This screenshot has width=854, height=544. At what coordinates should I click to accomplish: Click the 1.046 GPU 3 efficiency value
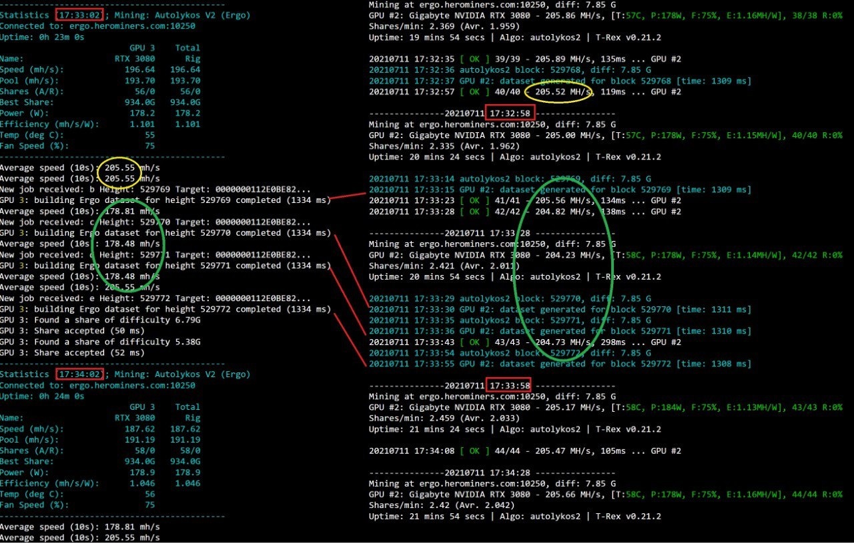click(143, 483)
